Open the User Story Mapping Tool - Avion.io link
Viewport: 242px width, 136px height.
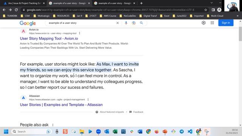[x=49, y=39]
